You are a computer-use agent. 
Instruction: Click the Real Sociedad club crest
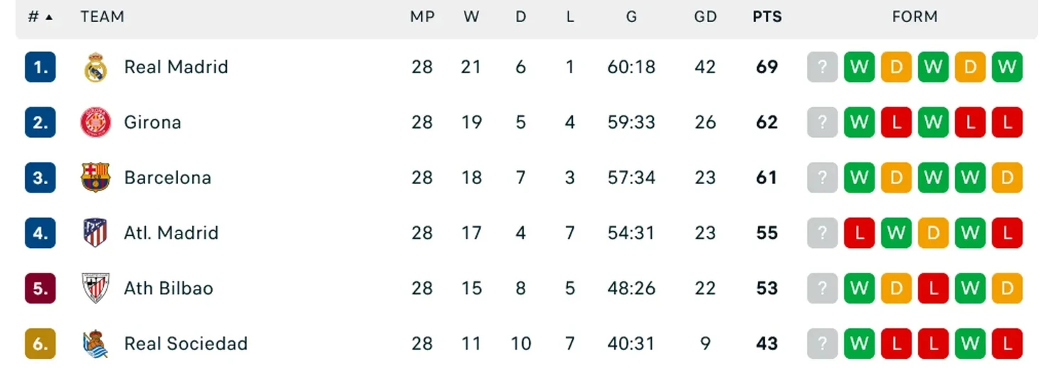[95, 344]
